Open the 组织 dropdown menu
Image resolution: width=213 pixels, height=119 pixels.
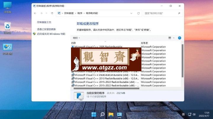pyautogui.click(x=76, y=38)
